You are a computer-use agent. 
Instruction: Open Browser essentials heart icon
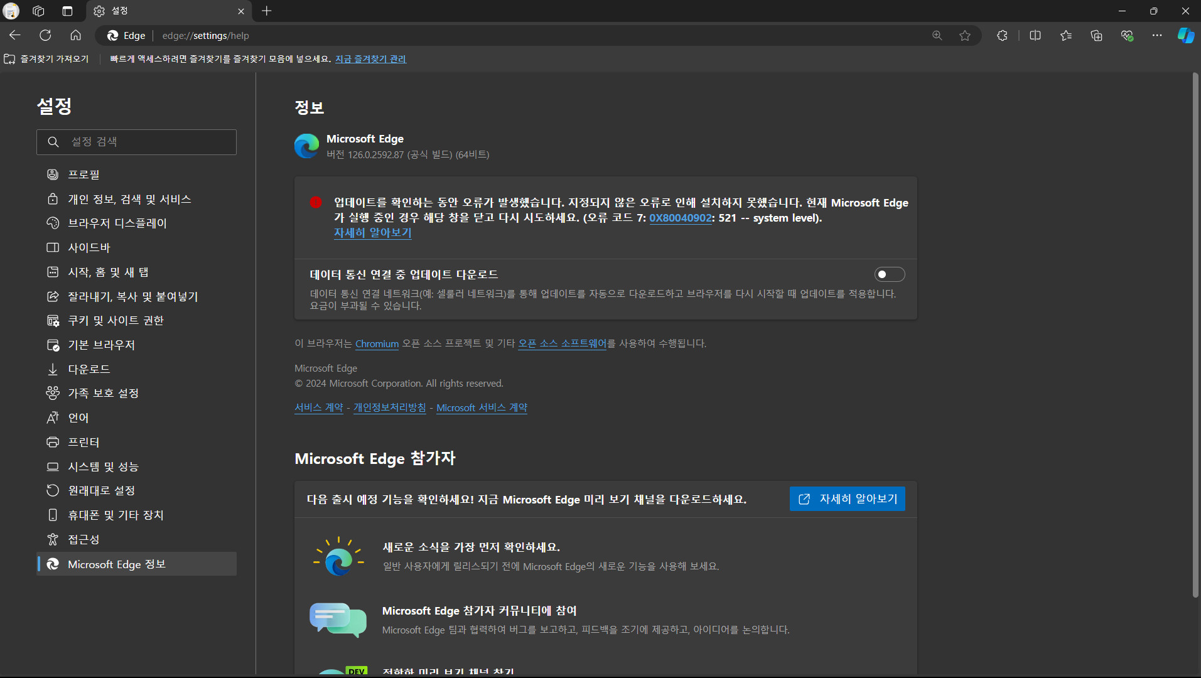coord(1127,36)
